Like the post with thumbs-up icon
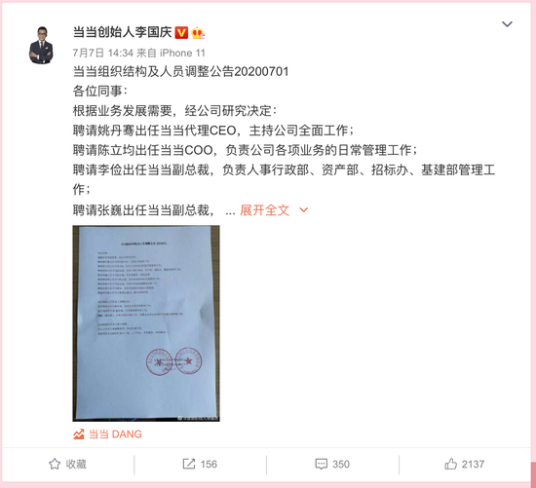 [450, 464]
